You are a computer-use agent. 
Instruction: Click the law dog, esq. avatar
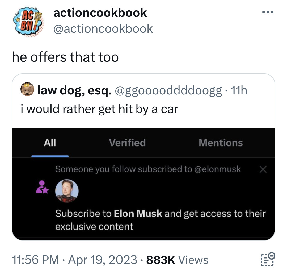[28, 90]
